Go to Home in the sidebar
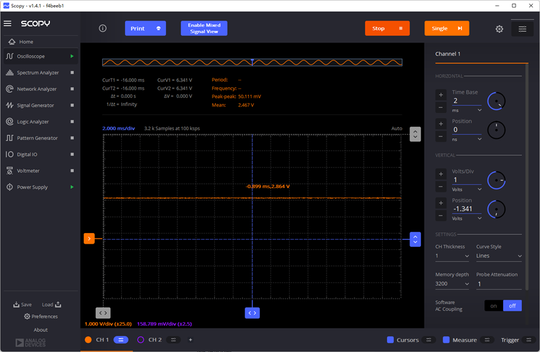Viewport: 540px width, 352px height. (x=26, y=42)
